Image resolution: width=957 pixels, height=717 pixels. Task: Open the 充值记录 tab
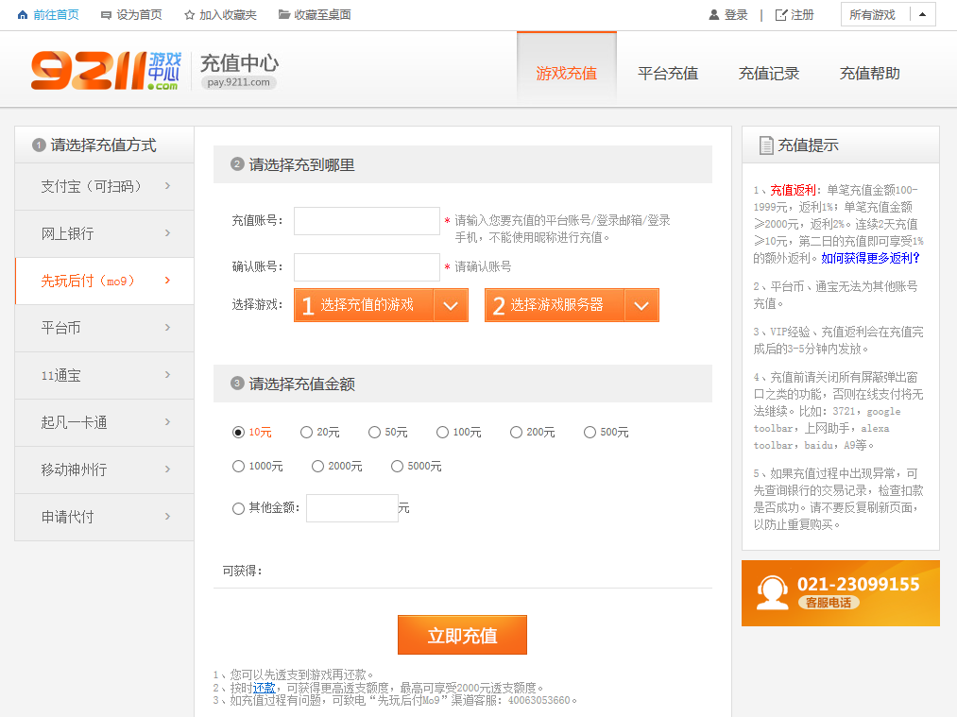pyautogui.click(x=768, y=74)
